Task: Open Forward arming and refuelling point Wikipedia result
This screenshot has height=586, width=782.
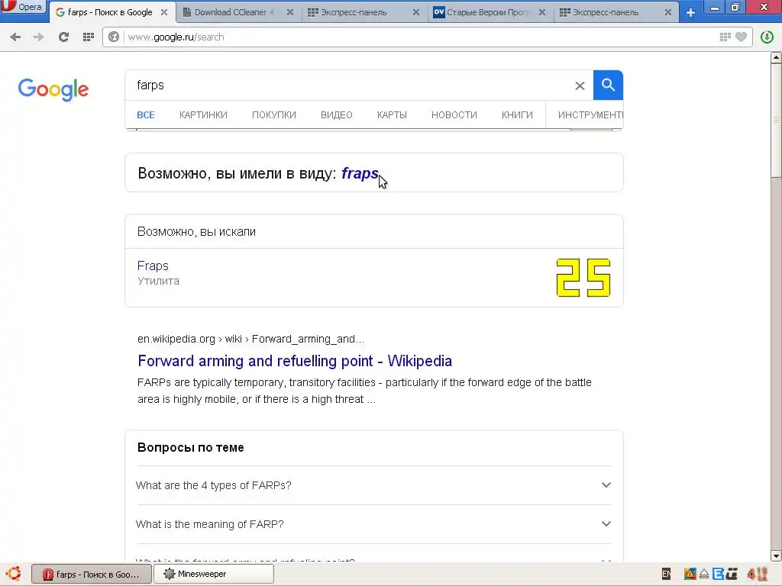Action: click(x=295, y=361)
